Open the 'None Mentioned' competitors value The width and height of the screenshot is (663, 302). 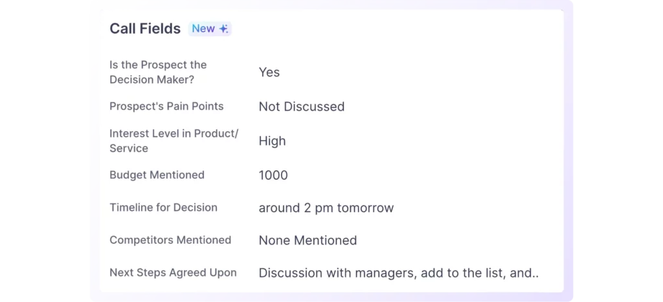(x=308, y=241)
